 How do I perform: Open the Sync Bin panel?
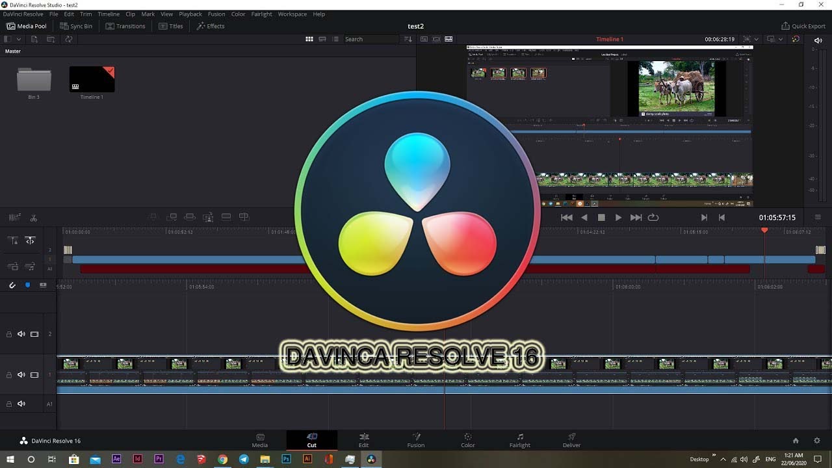tap(76, 26)
